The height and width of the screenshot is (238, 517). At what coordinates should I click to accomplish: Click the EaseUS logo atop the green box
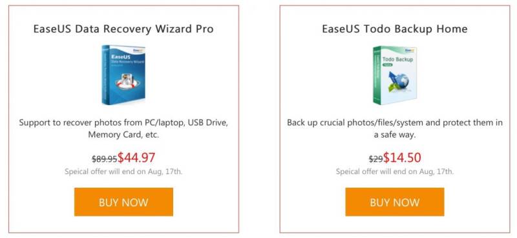click(409, 51)
